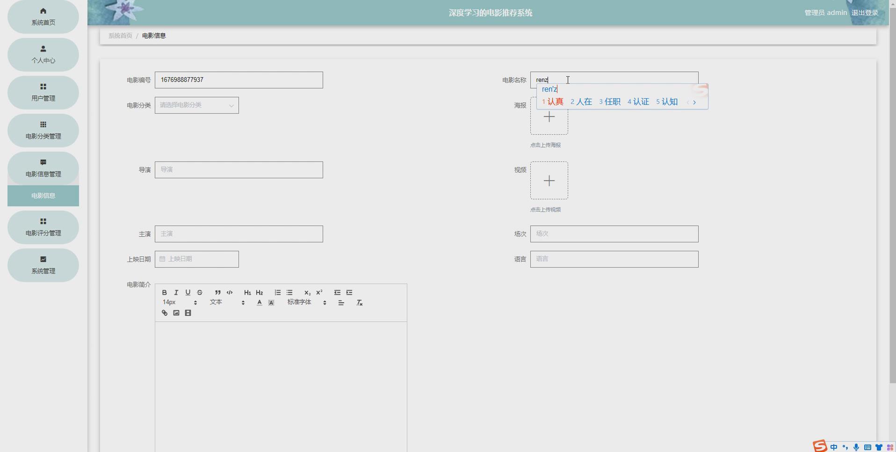Choose IME candidate 认证
The image size is (896, 452).
(x=638, y=102)
